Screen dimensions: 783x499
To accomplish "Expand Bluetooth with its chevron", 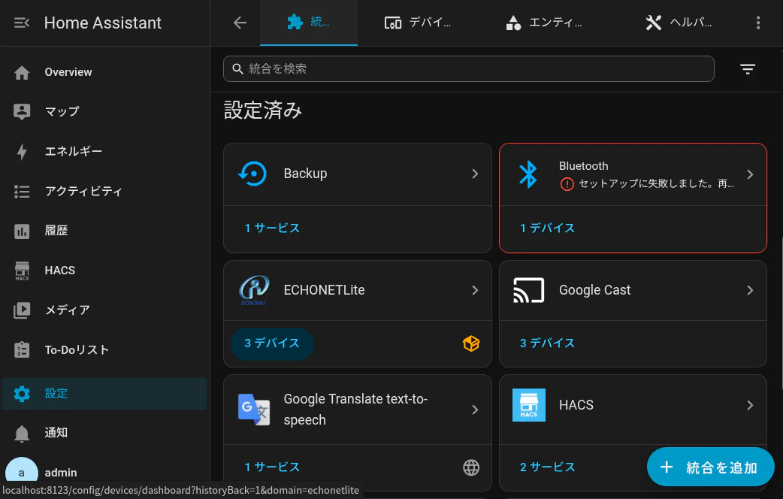I will pos(750,174).
